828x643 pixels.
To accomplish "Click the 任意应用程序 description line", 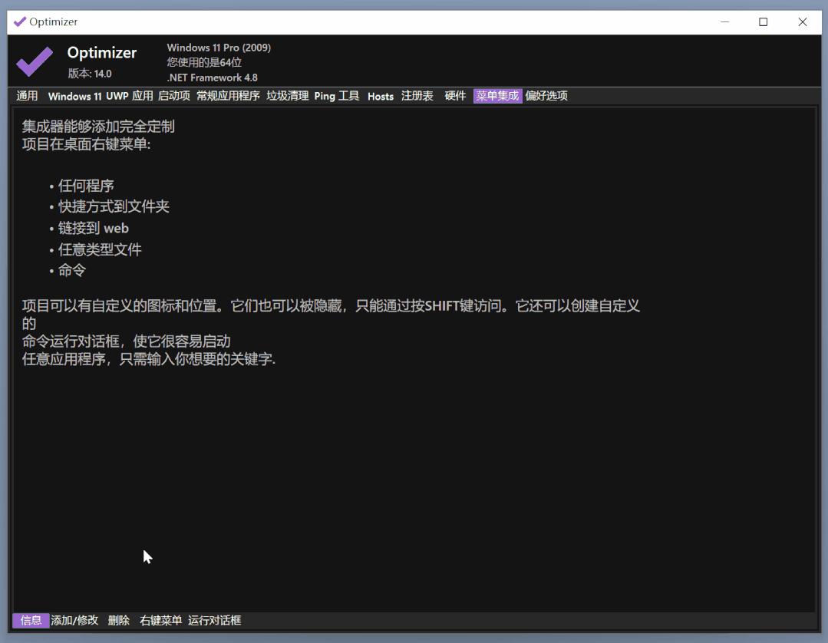I will click(148, 359).
